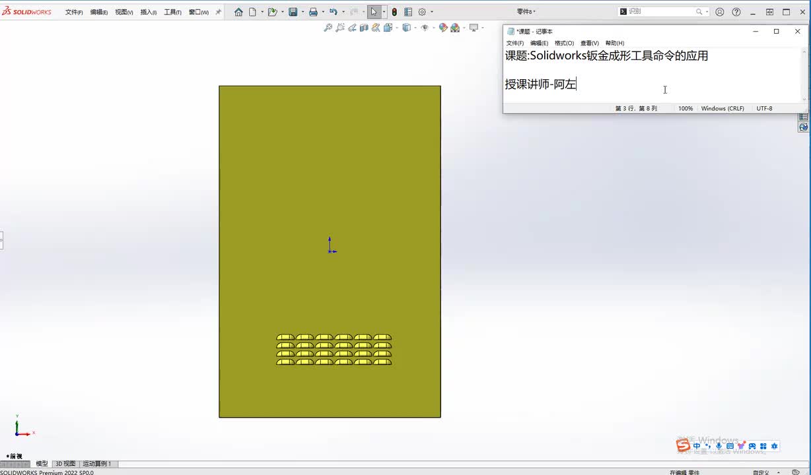811x475 pixels.
Task: Toggle Hide/Show Items eye icon
Action: [425, 28]
